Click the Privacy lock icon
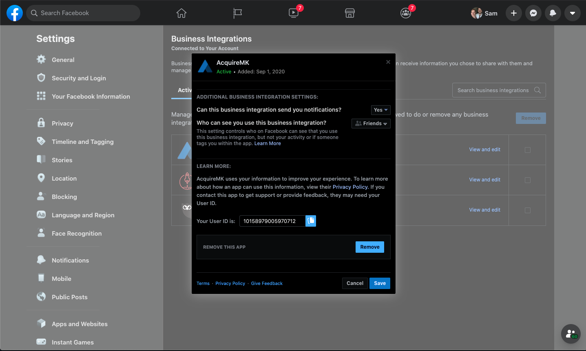586x351 pixels. (x=41, y=123)
